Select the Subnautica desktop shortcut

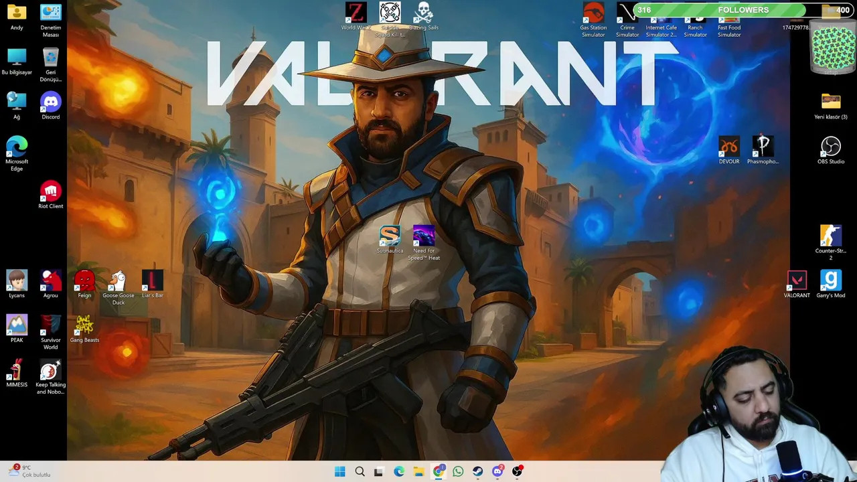coord(390,240)
